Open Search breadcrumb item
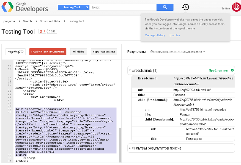The width and height of the screenshot is (241, 165). coord(27,21)
